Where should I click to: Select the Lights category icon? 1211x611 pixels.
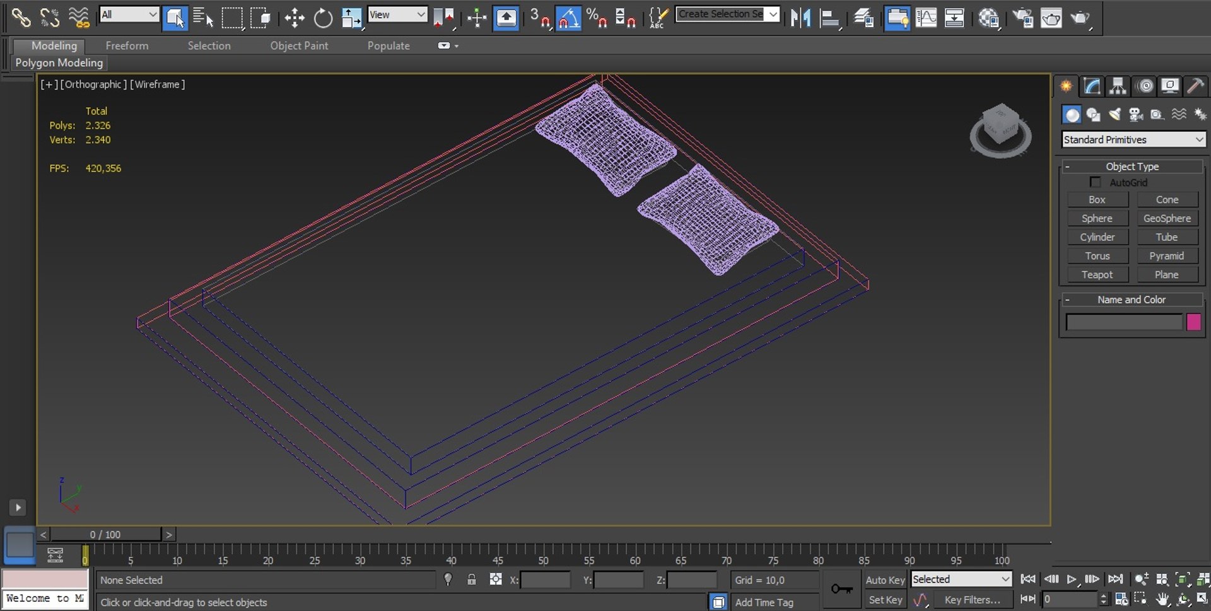click(1114, 114)
